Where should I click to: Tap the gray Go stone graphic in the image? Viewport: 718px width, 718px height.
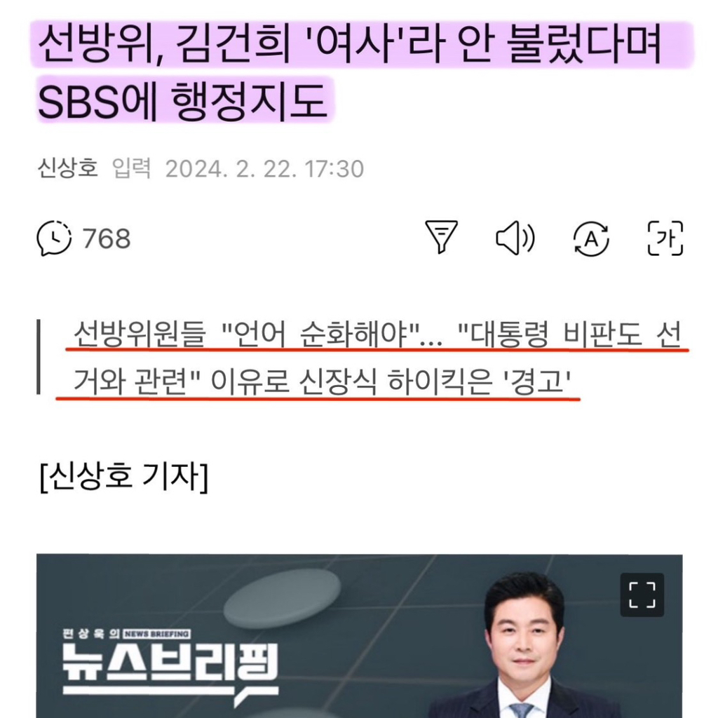282,600
